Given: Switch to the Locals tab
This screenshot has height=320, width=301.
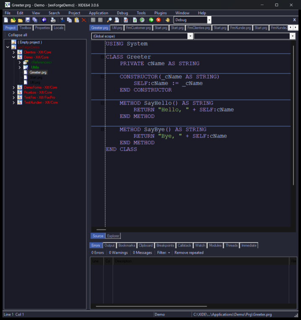Looking at the screenshot, I should click(59, 28).
